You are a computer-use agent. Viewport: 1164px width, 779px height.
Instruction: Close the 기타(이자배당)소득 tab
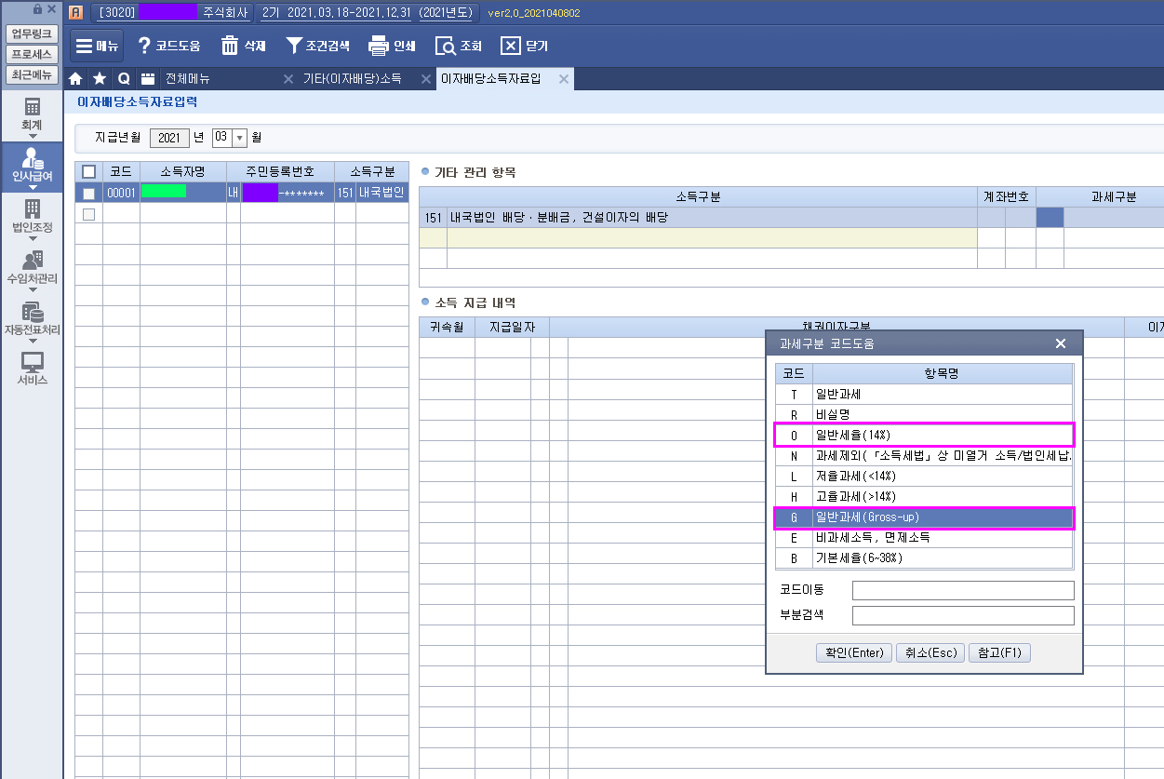click(x=426, y=79)
